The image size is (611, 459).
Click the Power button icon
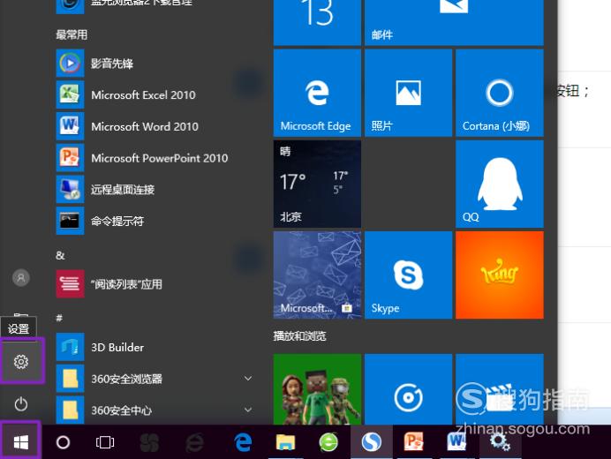21,404
